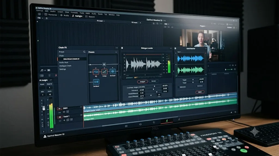The height and width of the screenshot is (156, 279).
Task: Click the Repcsrt toolbar icon
Action: (x=86, y=17)
